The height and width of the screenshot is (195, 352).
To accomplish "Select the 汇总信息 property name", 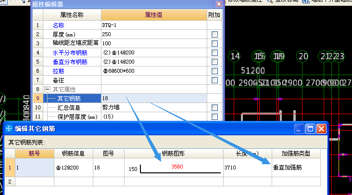I will [69, 107].
